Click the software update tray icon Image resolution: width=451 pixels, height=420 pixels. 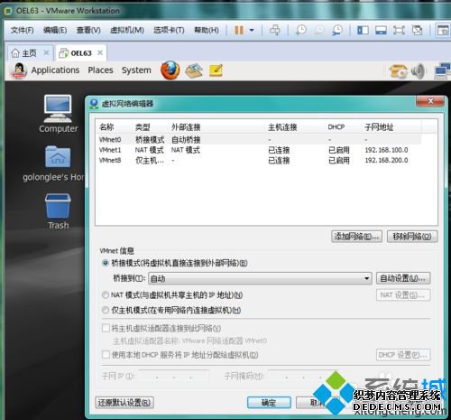point(398,71)
